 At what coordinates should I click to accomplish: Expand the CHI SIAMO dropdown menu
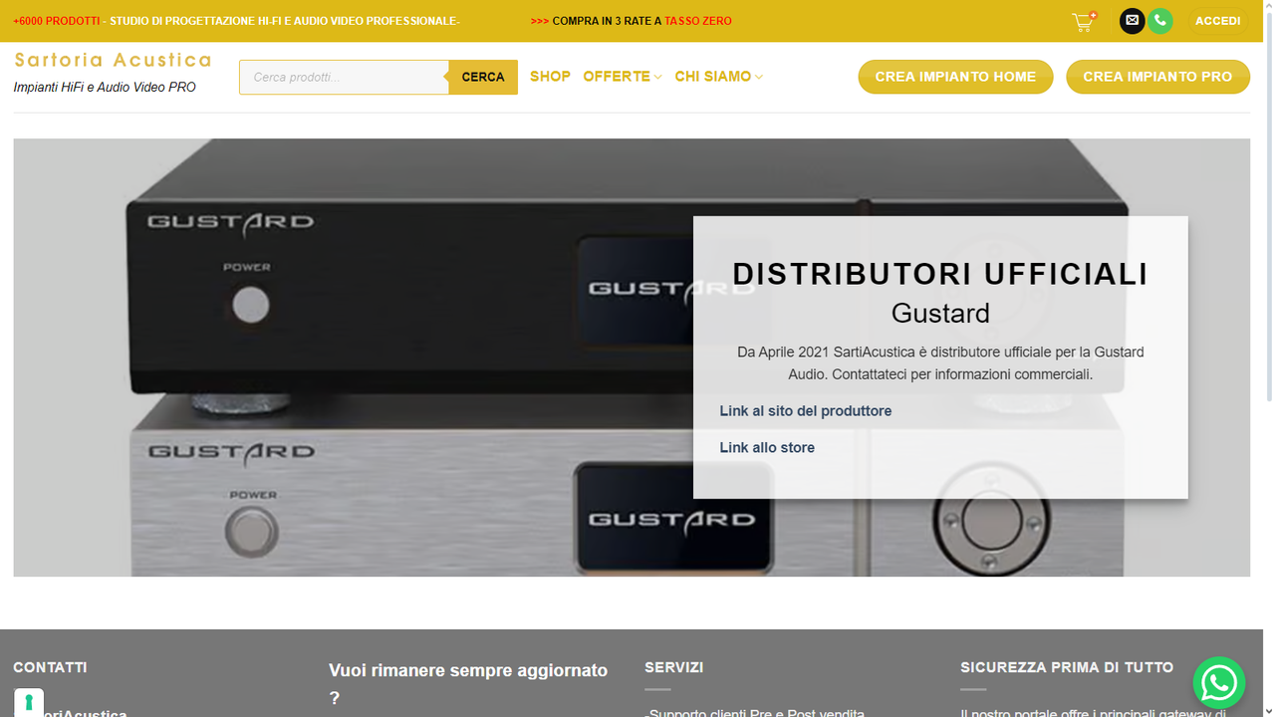tap(719, 77)
